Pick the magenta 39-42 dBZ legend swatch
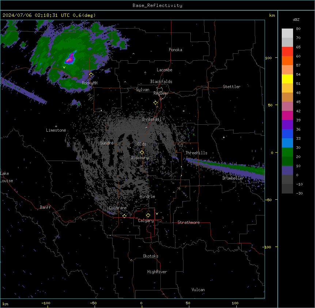Screen dimensions: 315x308 click(x=287, y=115)
